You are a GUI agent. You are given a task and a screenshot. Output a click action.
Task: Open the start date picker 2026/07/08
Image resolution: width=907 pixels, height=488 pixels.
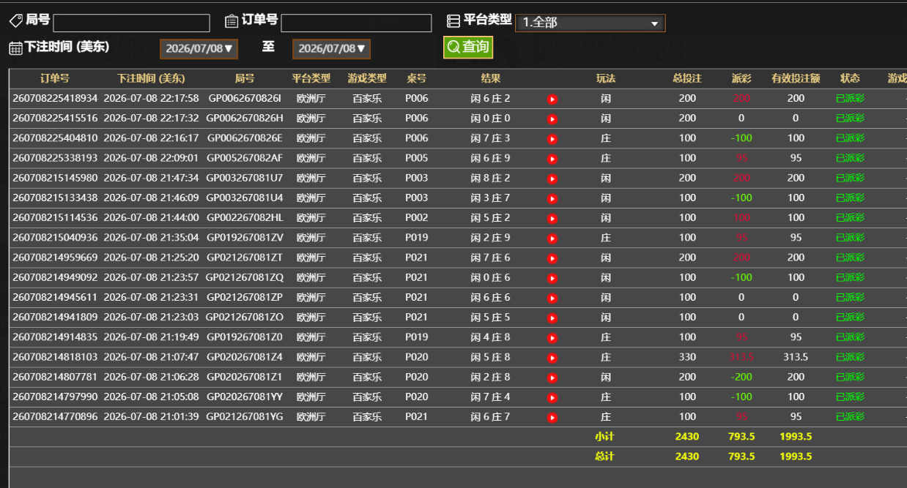click(199, 49)
